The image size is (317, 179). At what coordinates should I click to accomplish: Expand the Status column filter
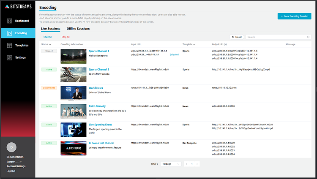pos(50,44)
